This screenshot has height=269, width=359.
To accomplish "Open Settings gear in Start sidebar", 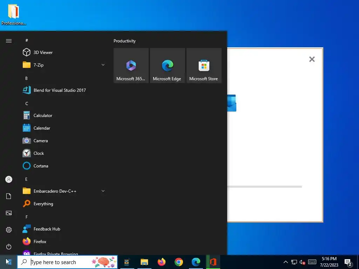I will (x=9, y=230).
